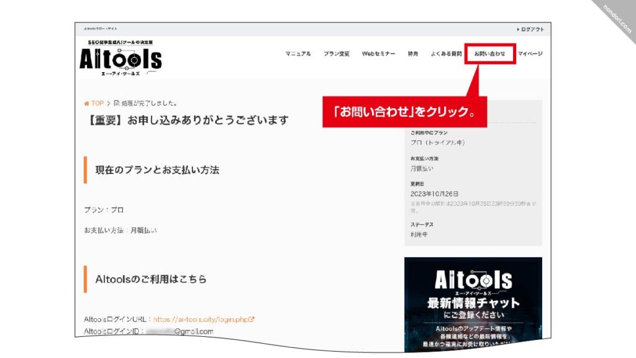Click the highlighted お問い合わせ menu item
This screenshot has width=636, height=358.
pyautogui.click(x=490, y=54)
